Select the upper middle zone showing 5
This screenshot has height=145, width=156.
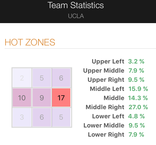coord(42,78)
